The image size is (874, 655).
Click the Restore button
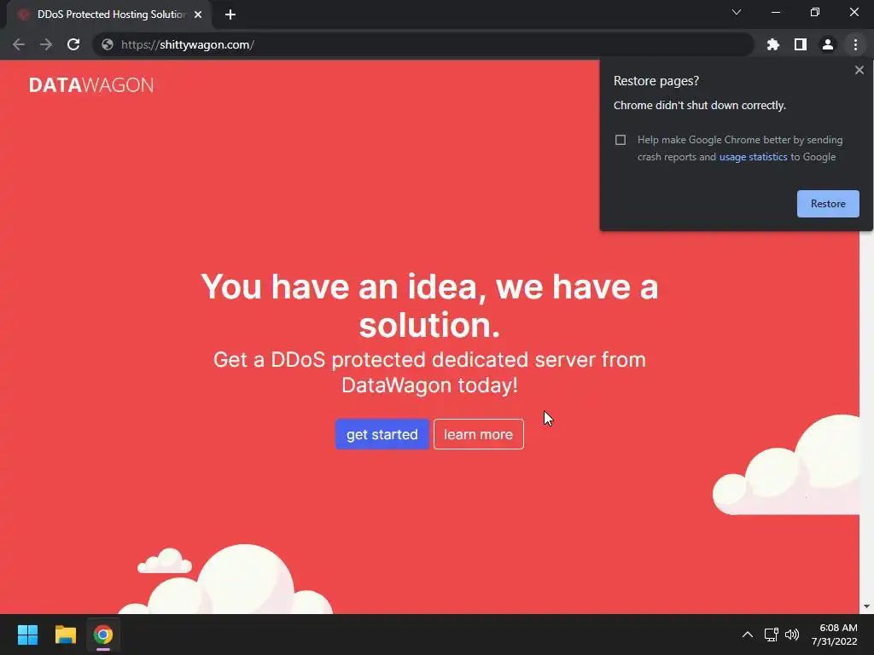pos(828,204)
